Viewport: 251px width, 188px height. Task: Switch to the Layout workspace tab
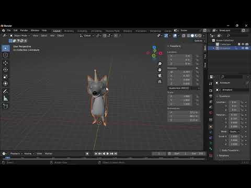[56, 31]
